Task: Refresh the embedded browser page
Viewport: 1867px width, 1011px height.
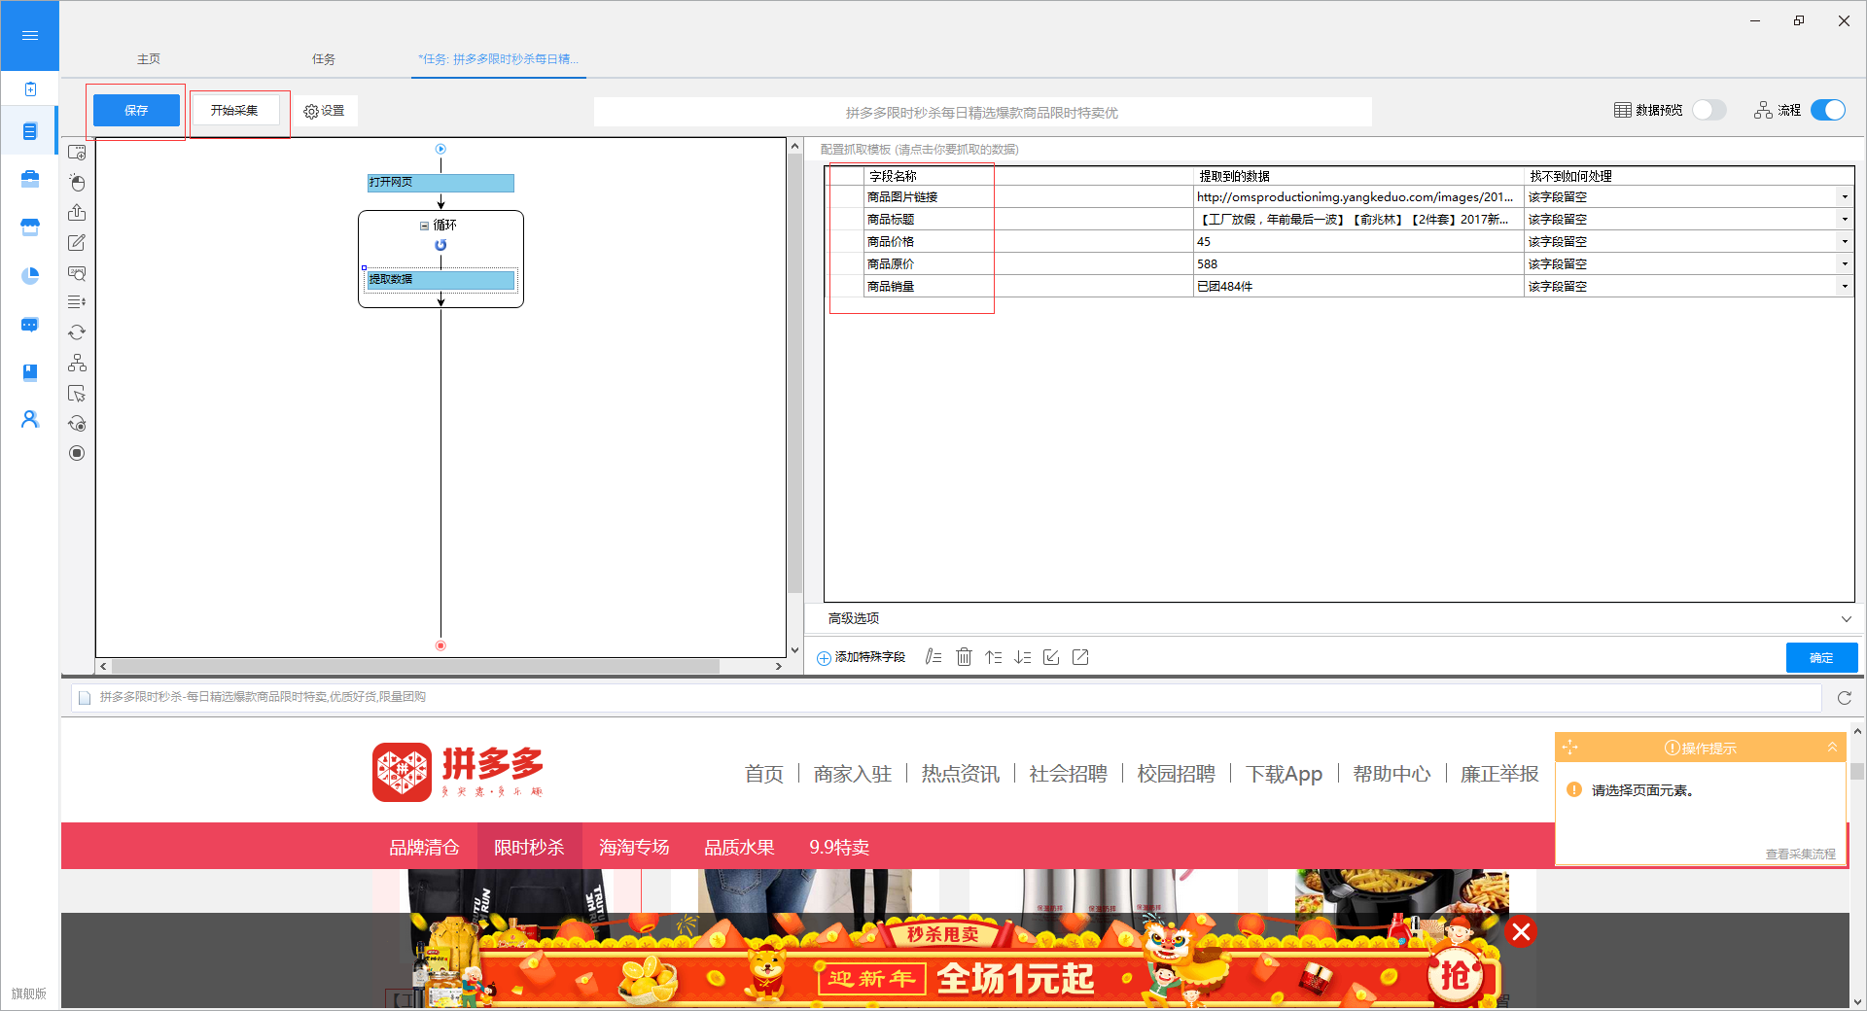Action: tap(1844, 698)
